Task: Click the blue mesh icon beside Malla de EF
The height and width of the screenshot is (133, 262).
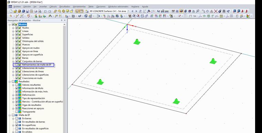Action: (x=16, y=115)
